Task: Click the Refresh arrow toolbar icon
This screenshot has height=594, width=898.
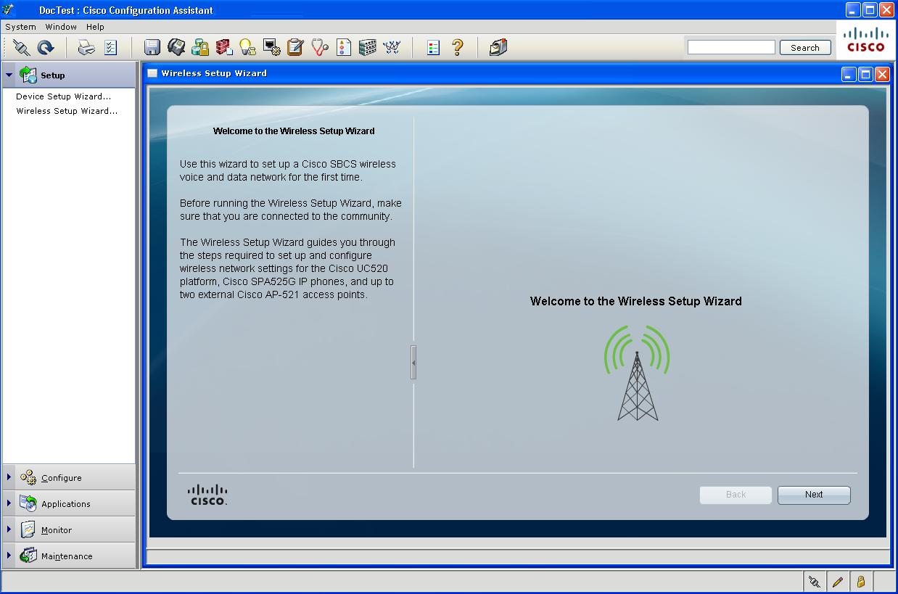Action: coord(46,48)
